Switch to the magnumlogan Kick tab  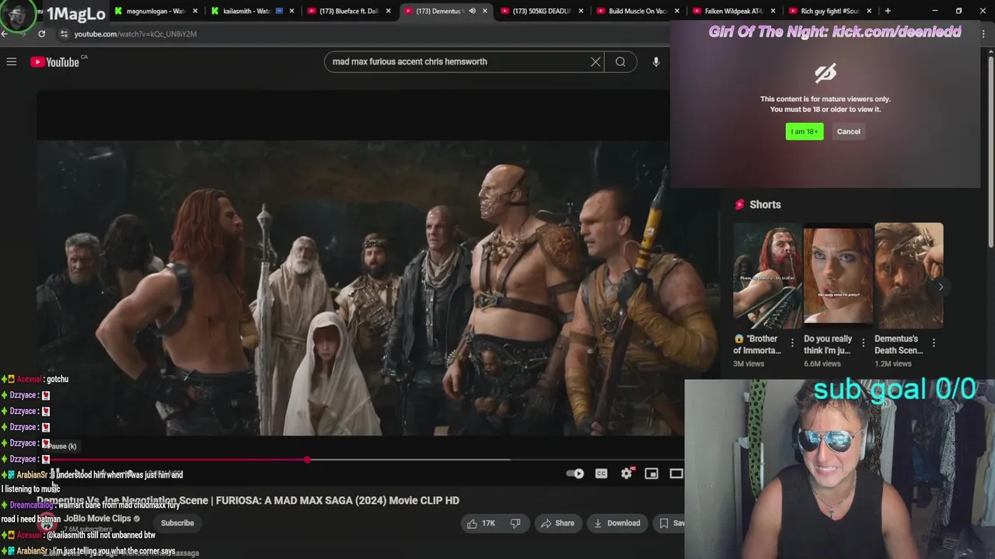click(x=155, y=11)
